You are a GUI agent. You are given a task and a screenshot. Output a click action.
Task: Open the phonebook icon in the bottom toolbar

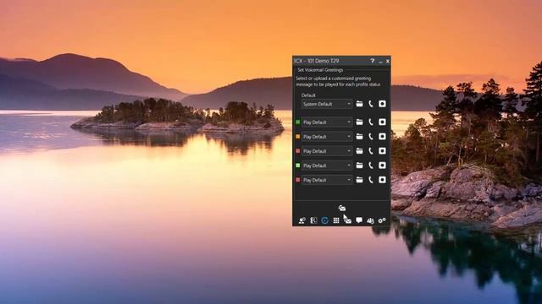tap(313, 220)
